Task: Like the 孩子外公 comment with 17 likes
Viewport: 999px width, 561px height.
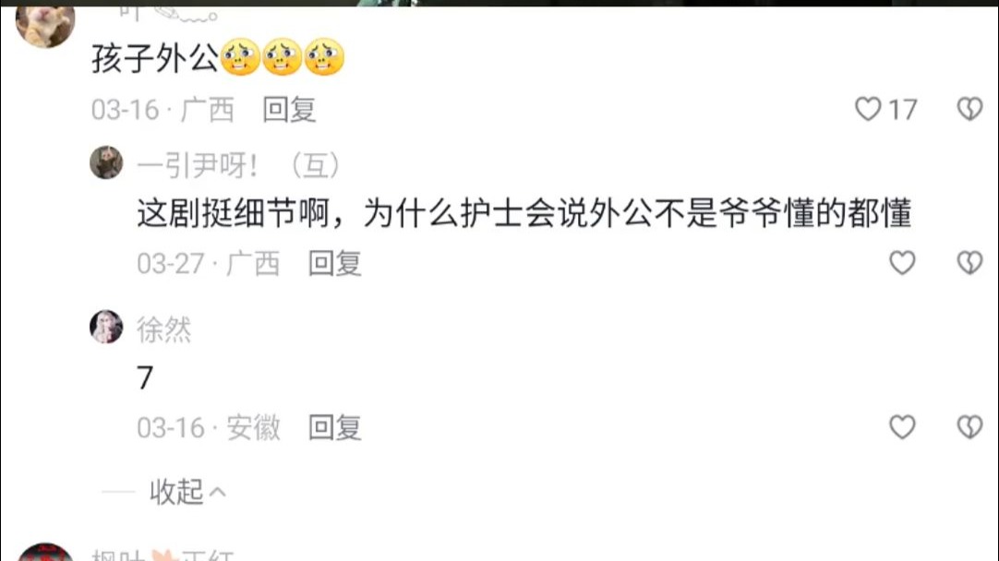Action: (868, 109)
